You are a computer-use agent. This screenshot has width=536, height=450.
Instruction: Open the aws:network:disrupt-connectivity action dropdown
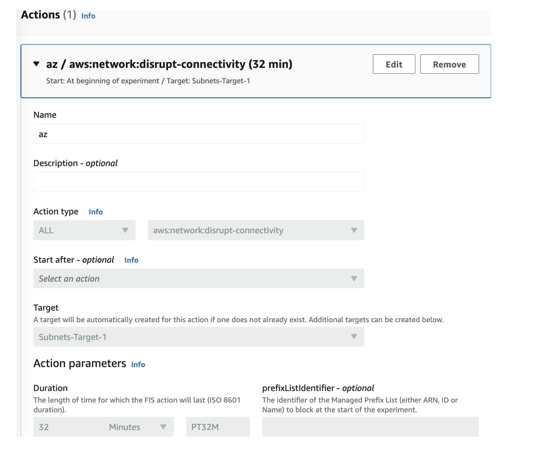255,231
